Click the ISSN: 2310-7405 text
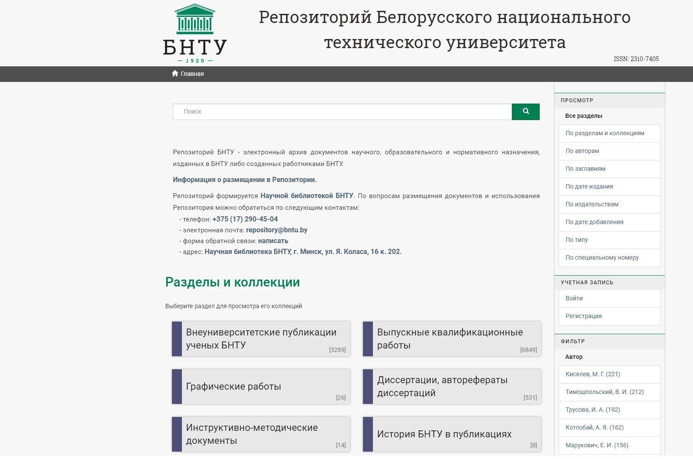The width and height of the screenshot is (693, 459). pyautogui.click(x=636, y=59)
